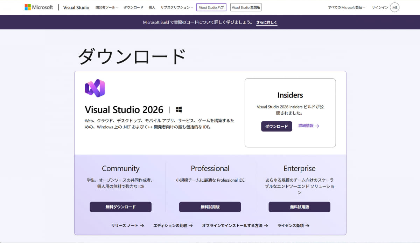Open the Insiders 詳細情報 link
Screen dimensions: 420x243
coord(309,126)
